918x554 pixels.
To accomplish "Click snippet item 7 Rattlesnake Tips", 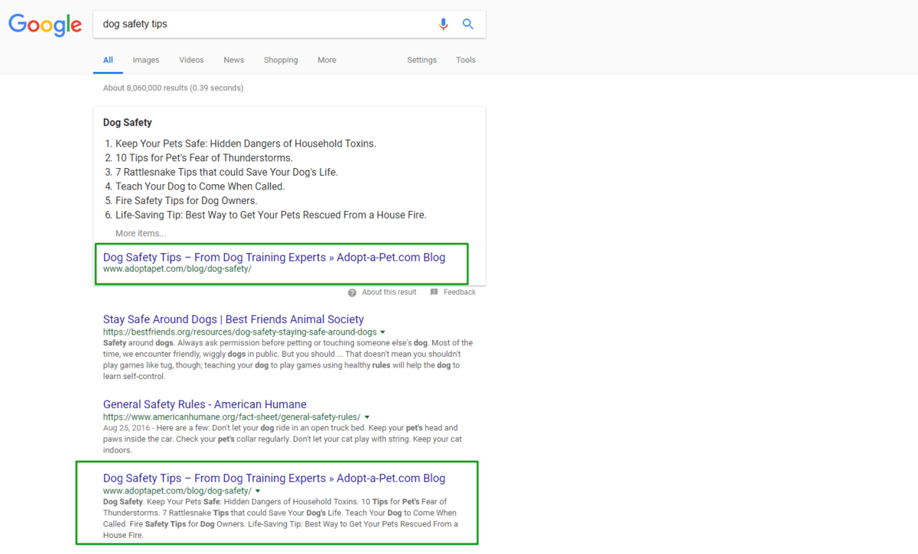I will pos(226,172).
